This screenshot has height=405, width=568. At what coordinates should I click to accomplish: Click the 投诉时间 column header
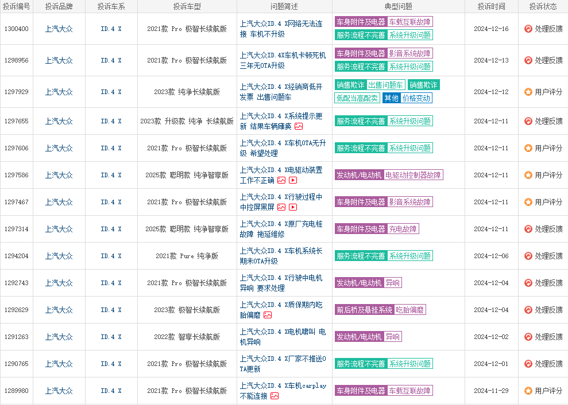[491, 6]
